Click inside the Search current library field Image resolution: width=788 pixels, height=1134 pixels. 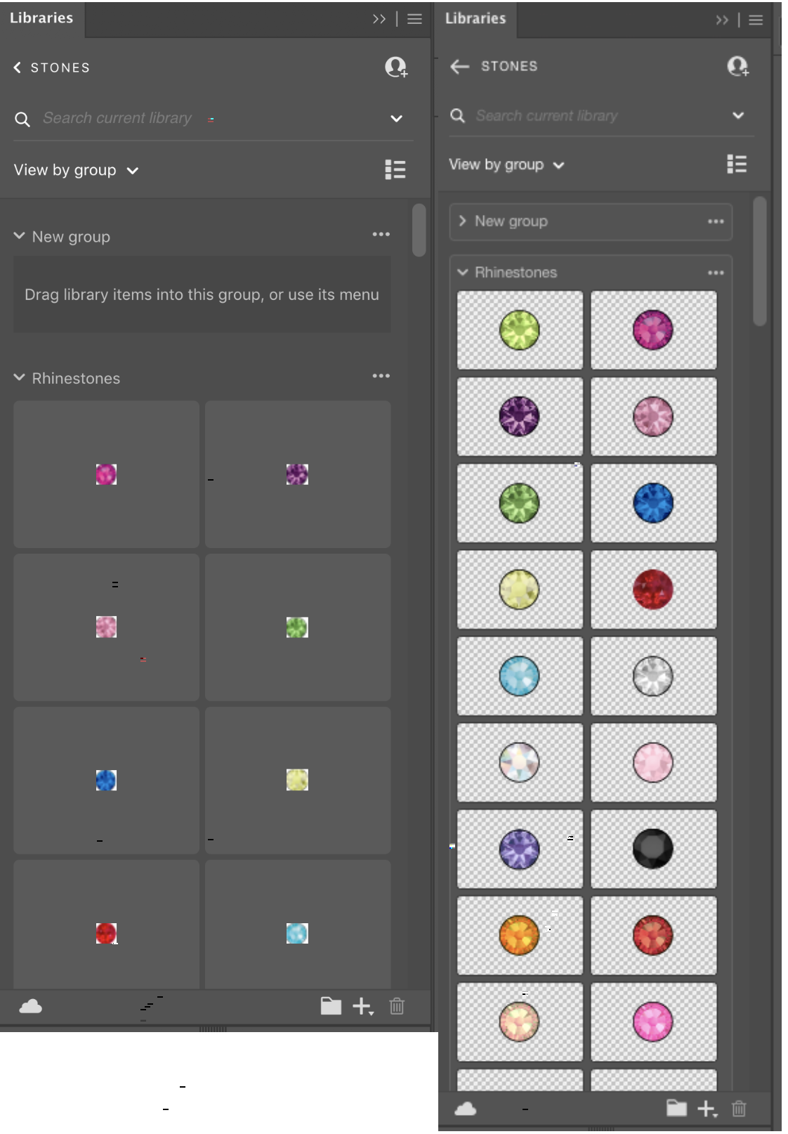[x=140, y=118]
